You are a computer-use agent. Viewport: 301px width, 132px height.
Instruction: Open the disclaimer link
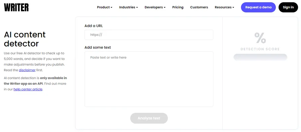tap(27, 70)
